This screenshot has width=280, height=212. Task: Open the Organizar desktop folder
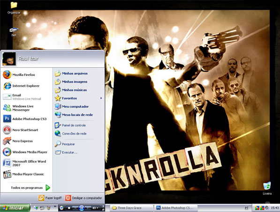pyautogui.click(x=14, y=8)
